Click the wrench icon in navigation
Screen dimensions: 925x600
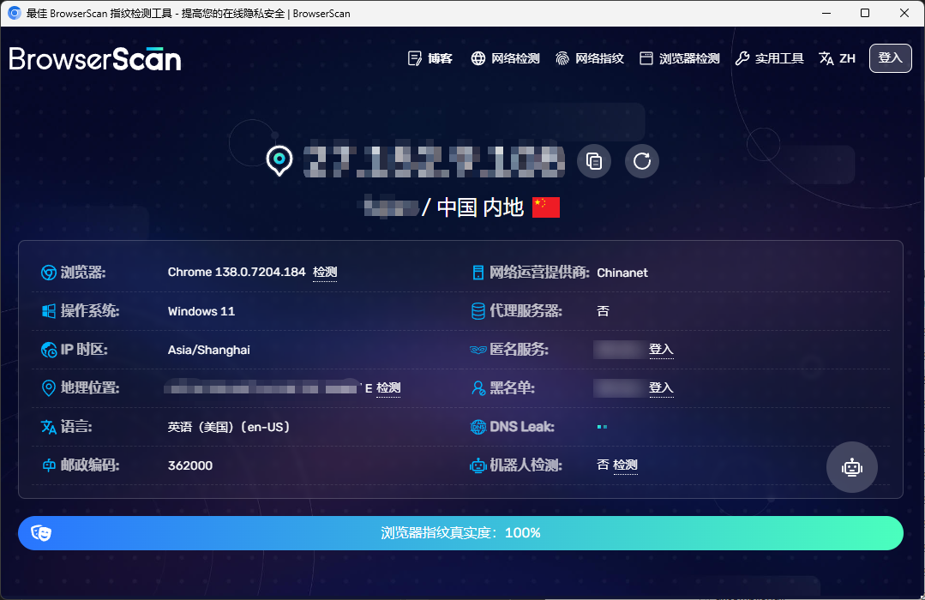click(742, 58)
